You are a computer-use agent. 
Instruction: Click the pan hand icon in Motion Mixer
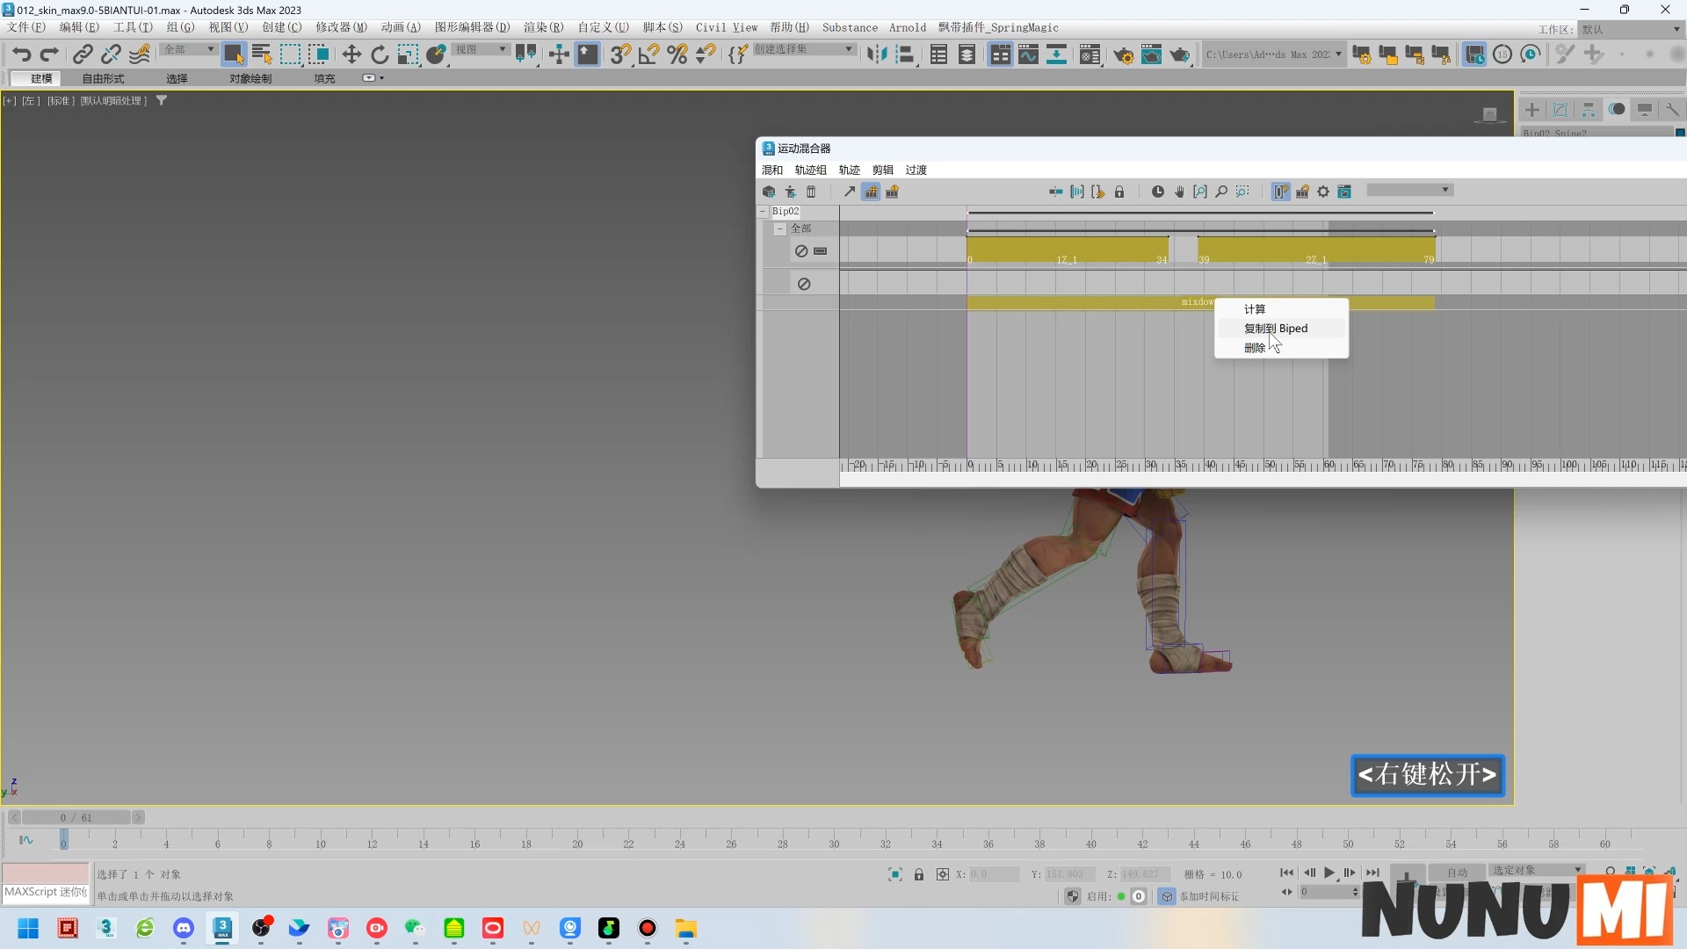(1179, 192)
